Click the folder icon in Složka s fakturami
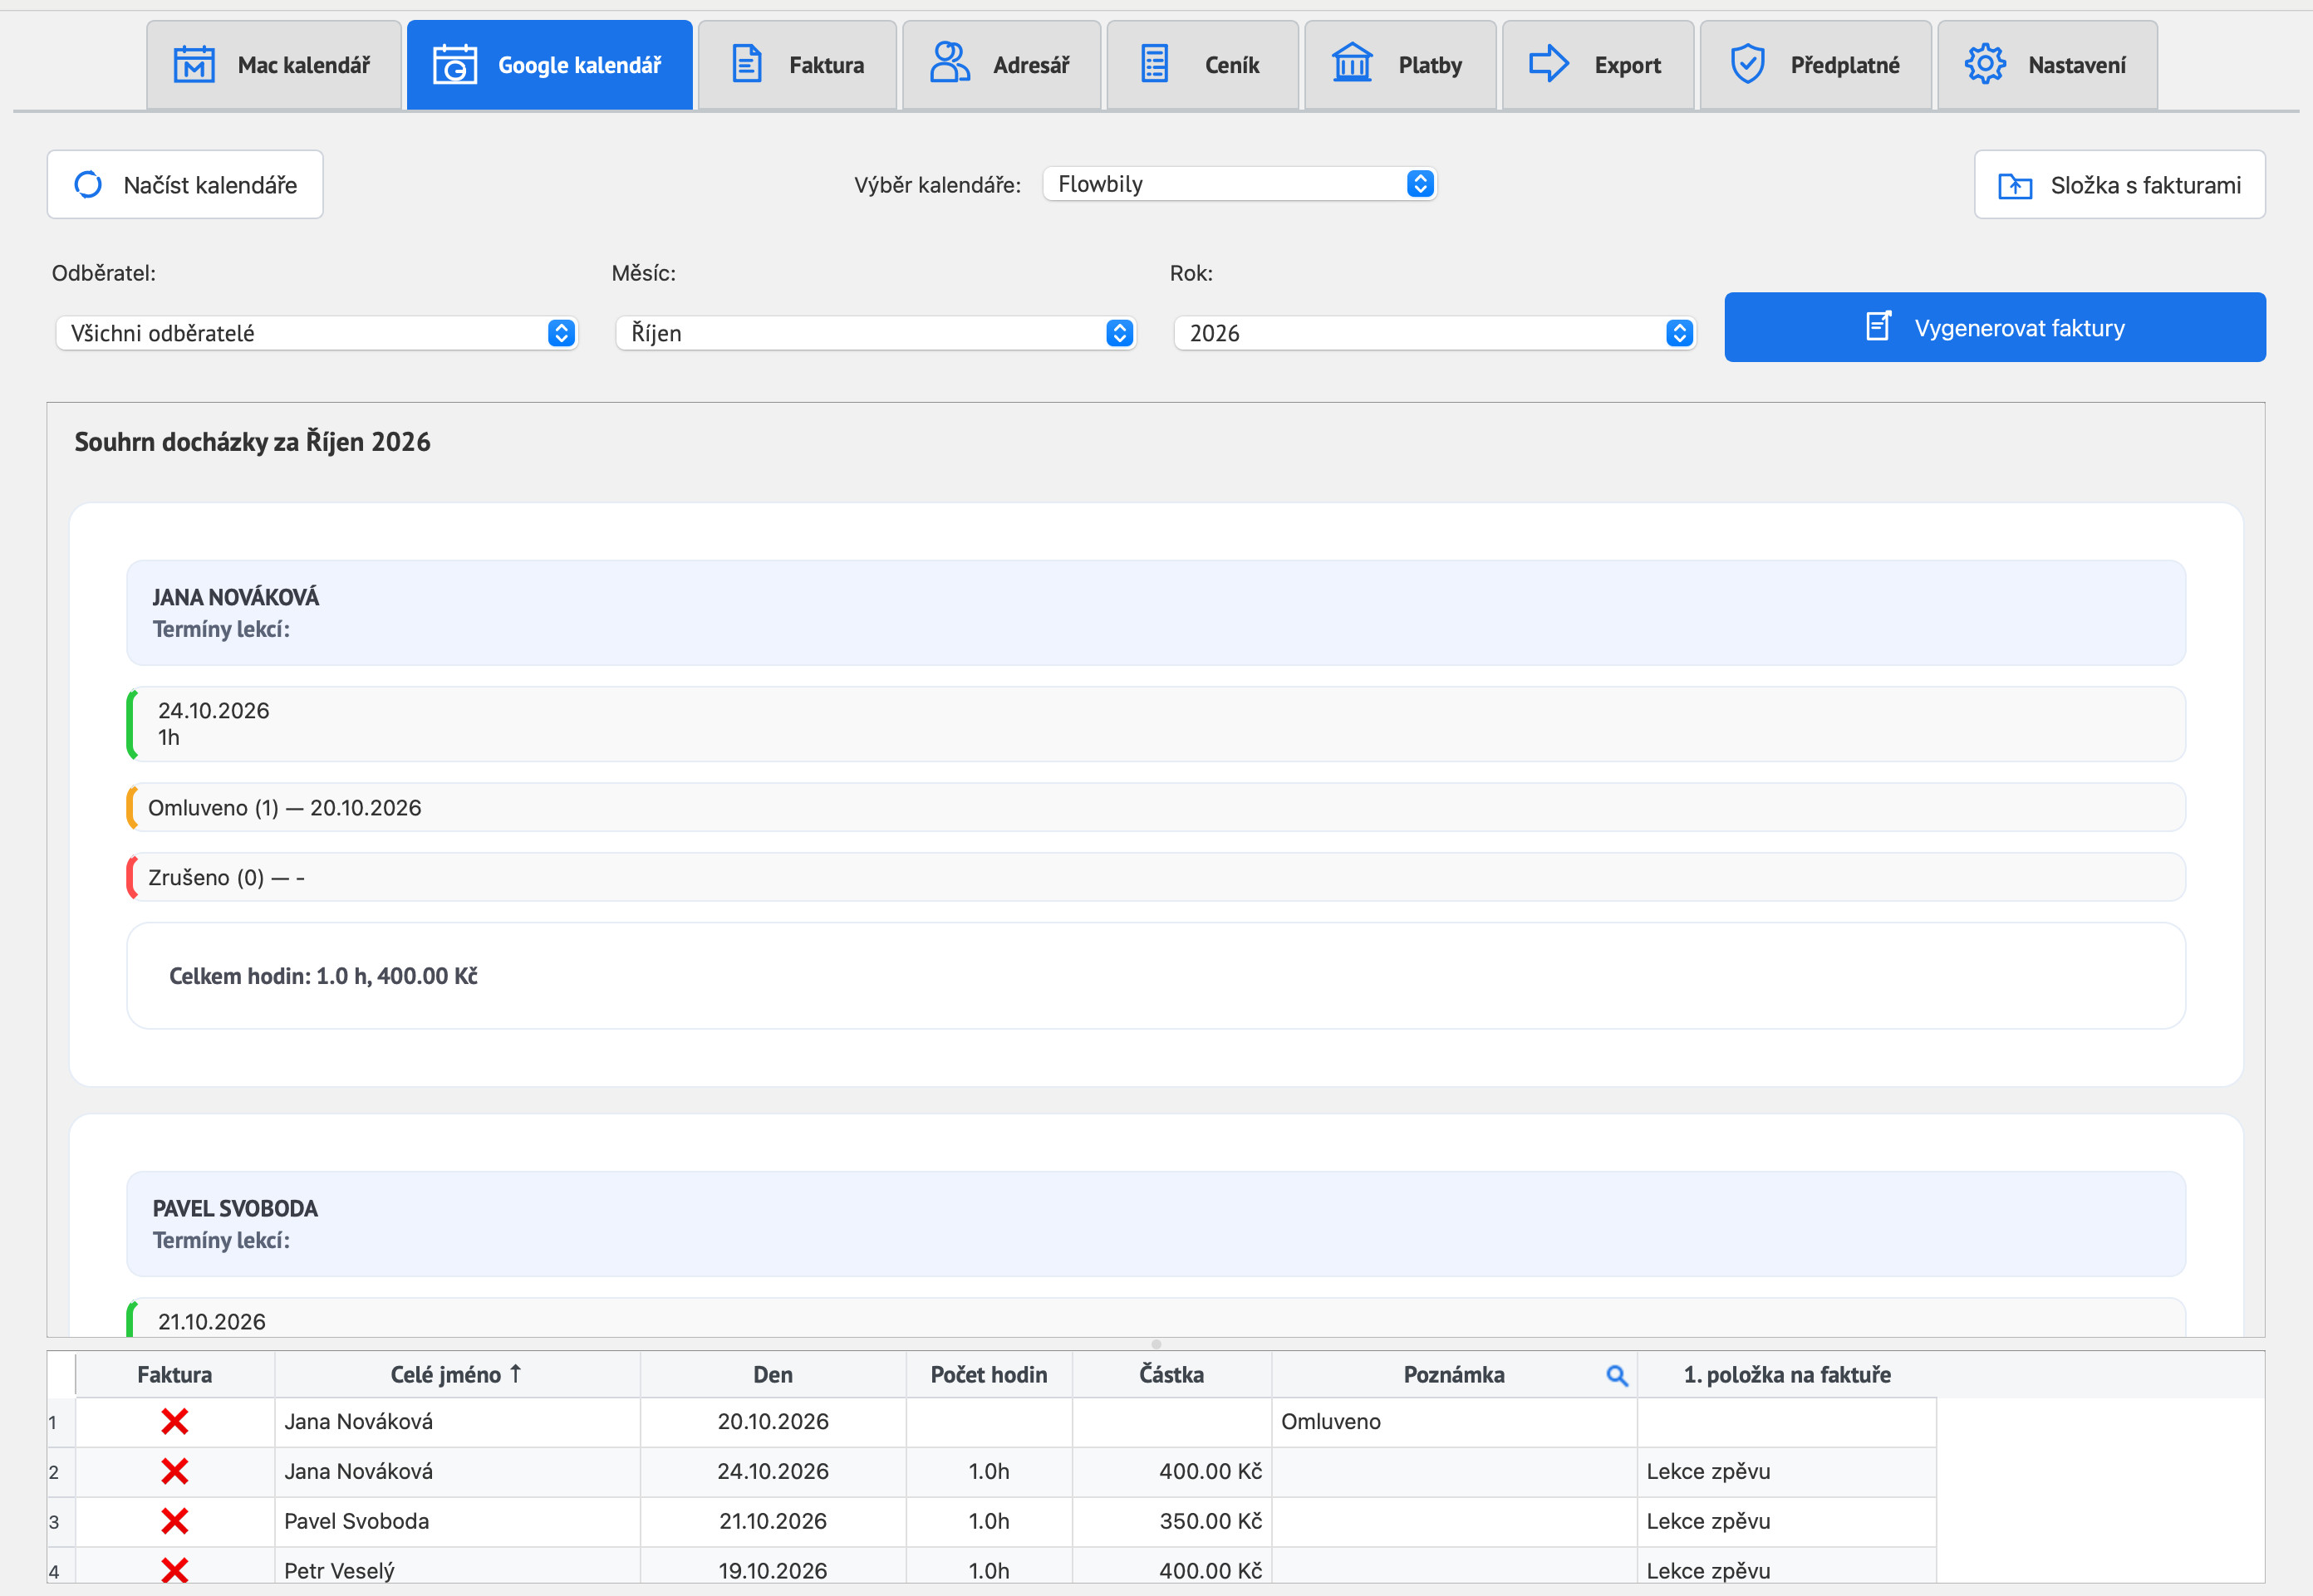This screenshot has width=2313, height=1596. click(x=2015, y=185)
